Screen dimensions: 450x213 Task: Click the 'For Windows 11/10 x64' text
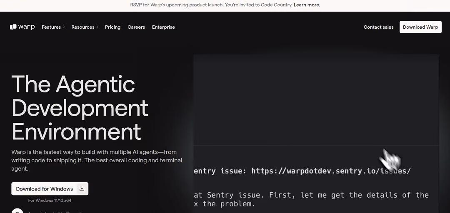50,201
